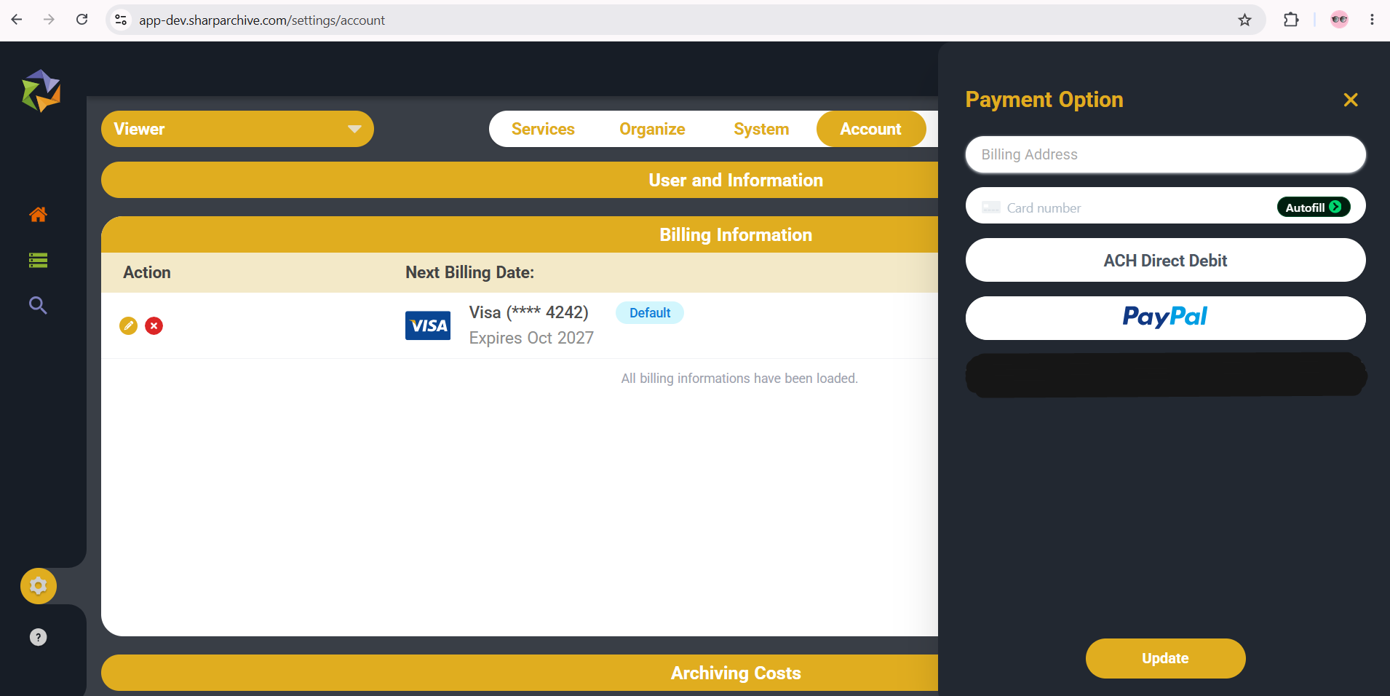Image resolution: width=1390 pixels, height=696 pixels.
Task: Choose PayPal payment option
Action: (x=1165, y=317)
